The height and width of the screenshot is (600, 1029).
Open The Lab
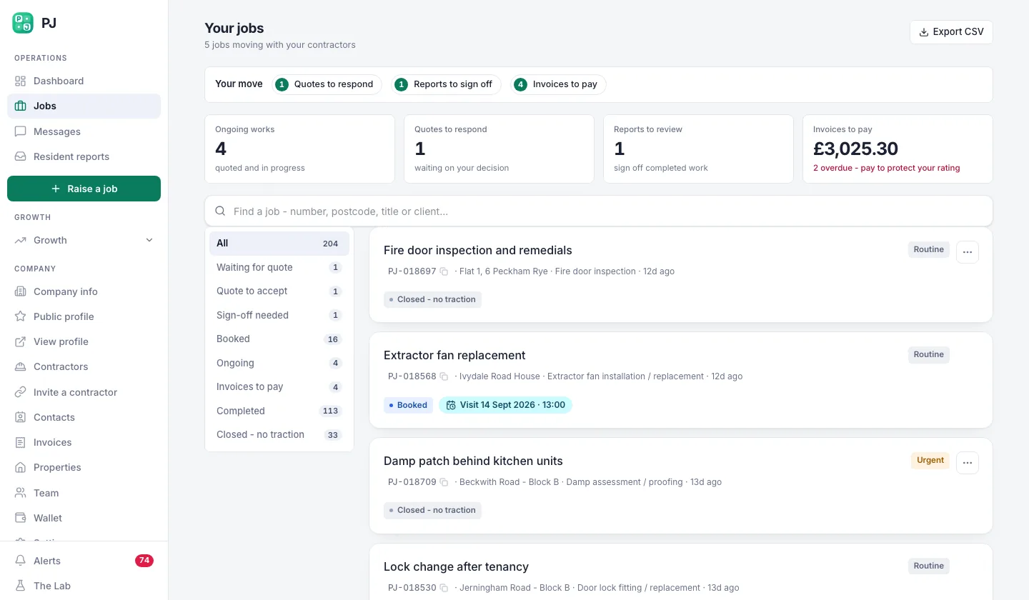(x=84, y=586)
